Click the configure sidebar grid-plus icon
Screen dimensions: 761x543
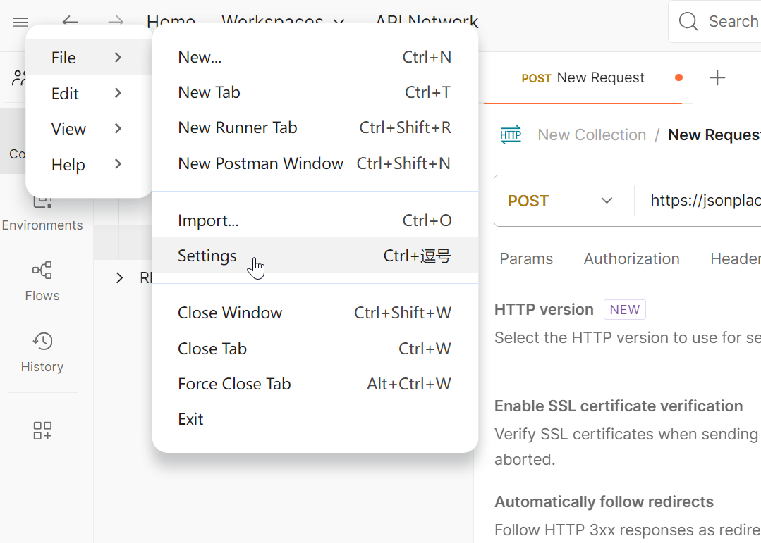click(x=42, y=430)
